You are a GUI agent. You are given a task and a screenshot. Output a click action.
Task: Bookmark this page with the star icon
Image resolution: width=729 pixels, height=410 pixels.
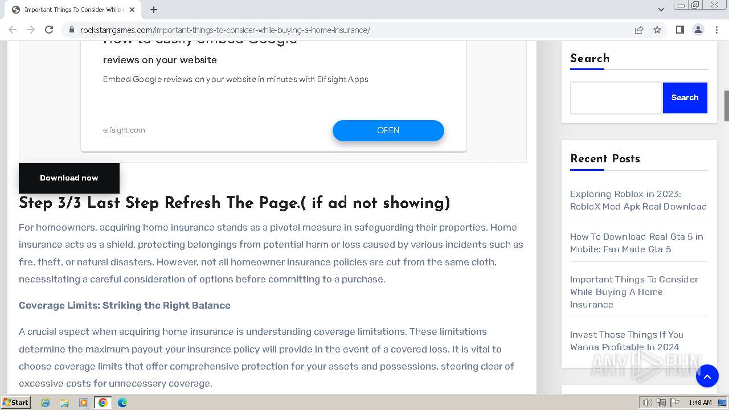(x=657, y=30)
